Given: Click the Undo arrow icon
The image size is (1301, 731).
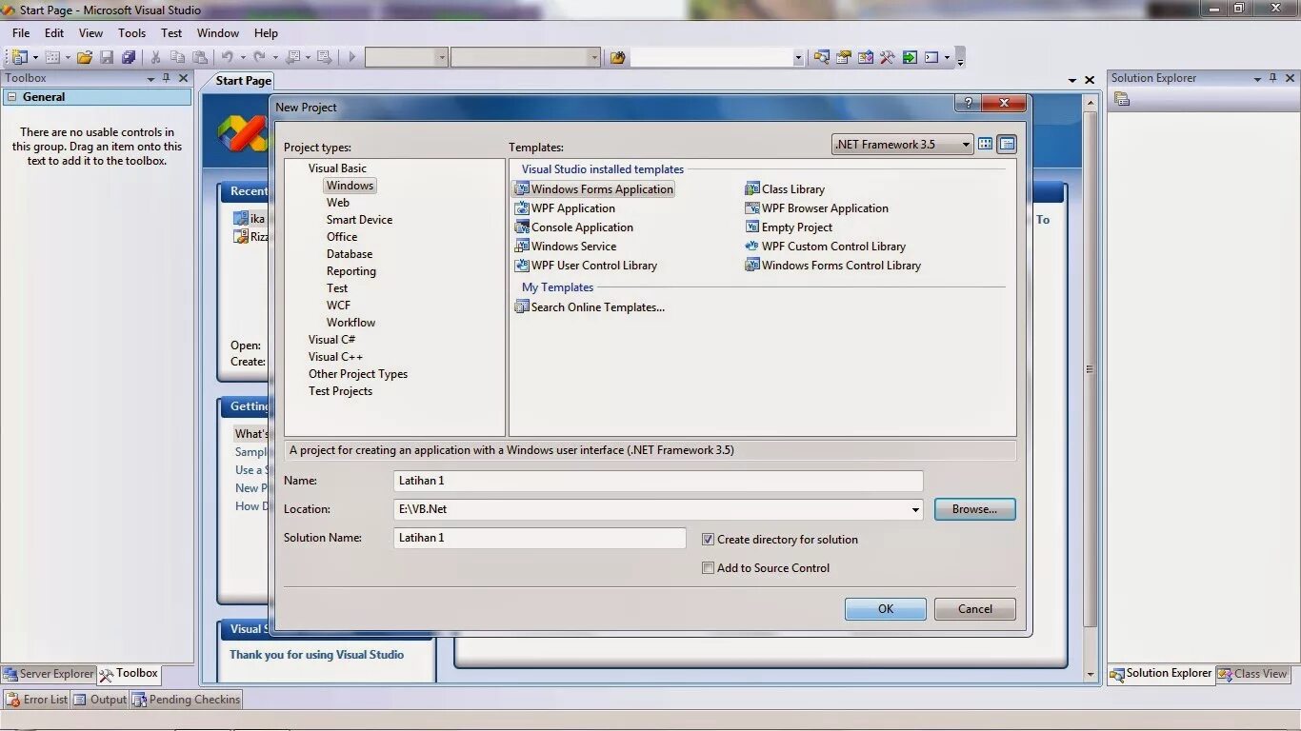Looking at the screenshot, I should [x=228, y=57].
